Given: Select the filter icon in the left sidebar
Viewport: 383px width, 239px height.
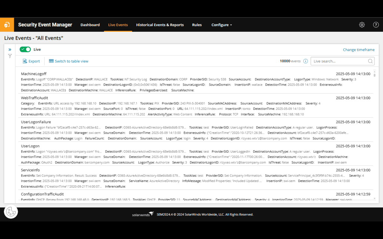Looking at the screenshot, I should coord(10,56).
